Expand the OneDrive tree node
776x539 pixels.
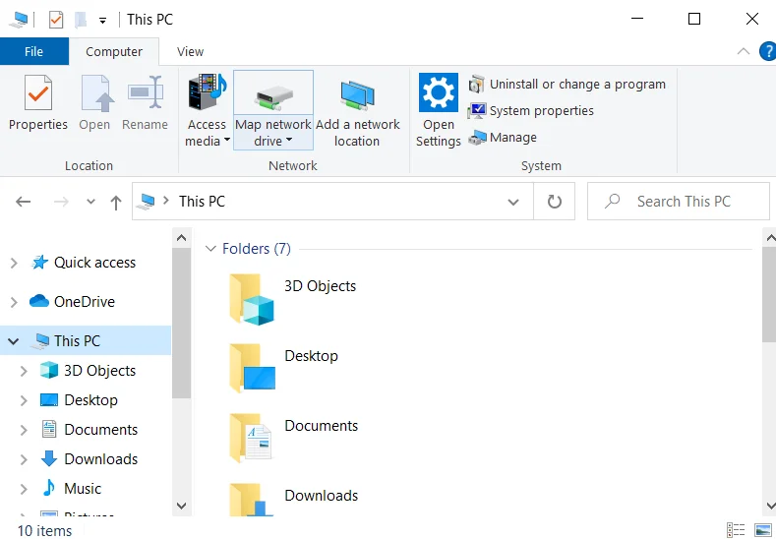(x=14, y=302)
